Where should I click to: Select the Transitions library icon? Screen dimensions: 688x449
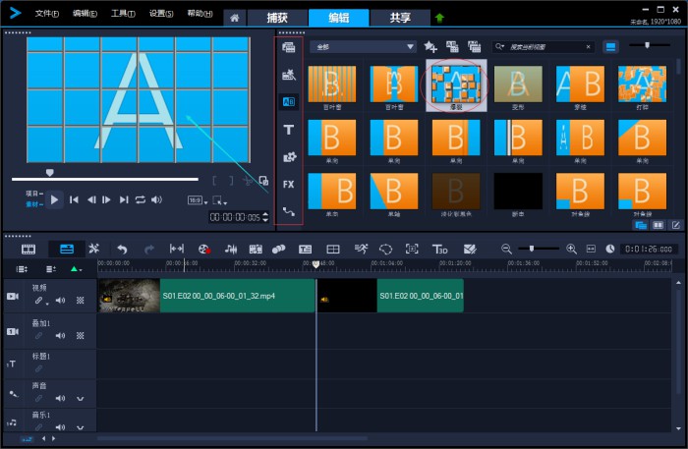coord(289,101)
